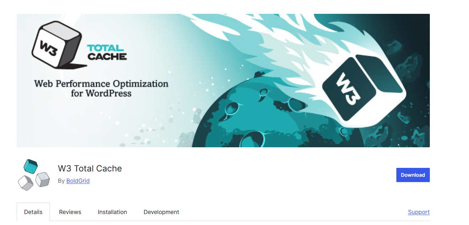The height and width of the screenshot is (225, 469).
Task: Open the Support link
Action: pos(419,212)
